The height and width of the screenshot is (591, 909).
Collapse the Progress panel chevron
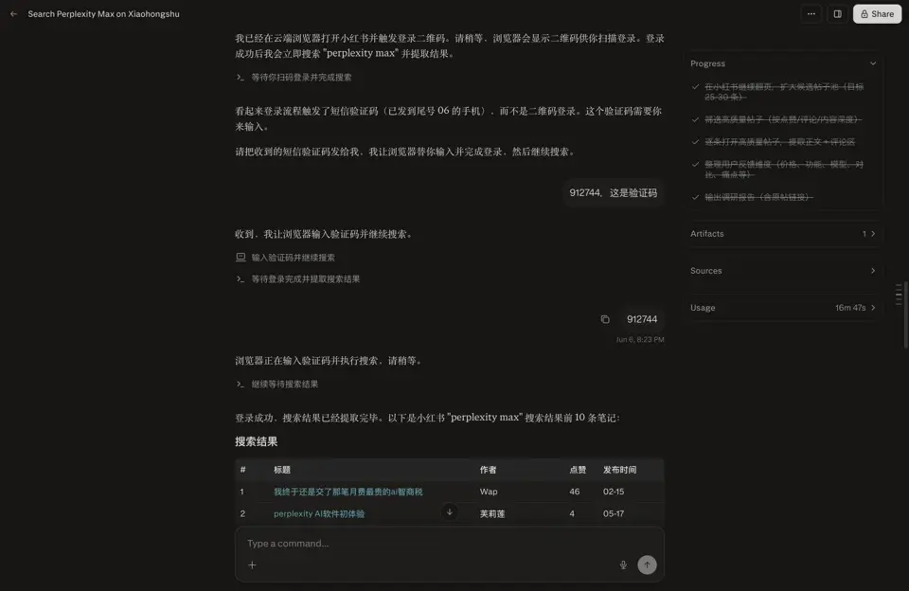tap(873, 63)
